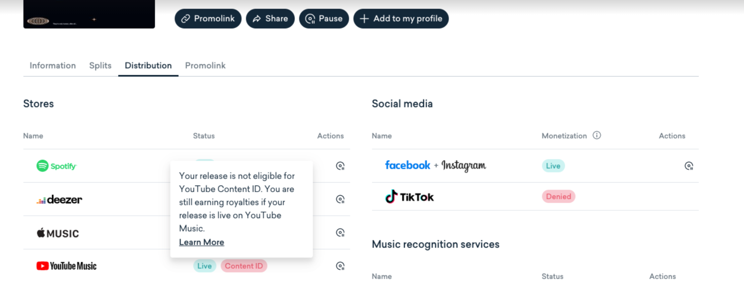Click the Live badge for Facebook + Instagram
The width and height of the screenshot is (744, 282).
[553, 166]
